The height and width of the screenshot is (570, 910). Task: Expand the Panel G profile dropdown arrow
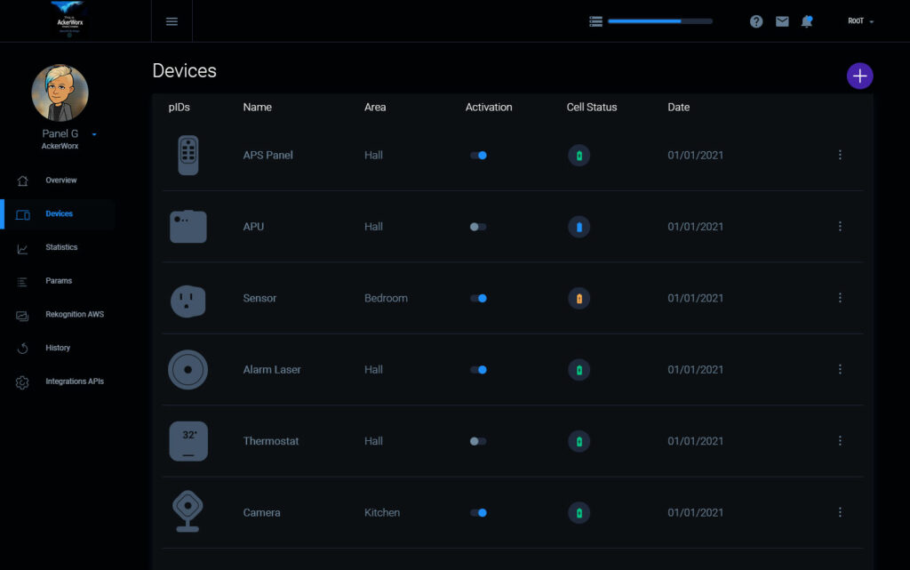pos(94,134)
